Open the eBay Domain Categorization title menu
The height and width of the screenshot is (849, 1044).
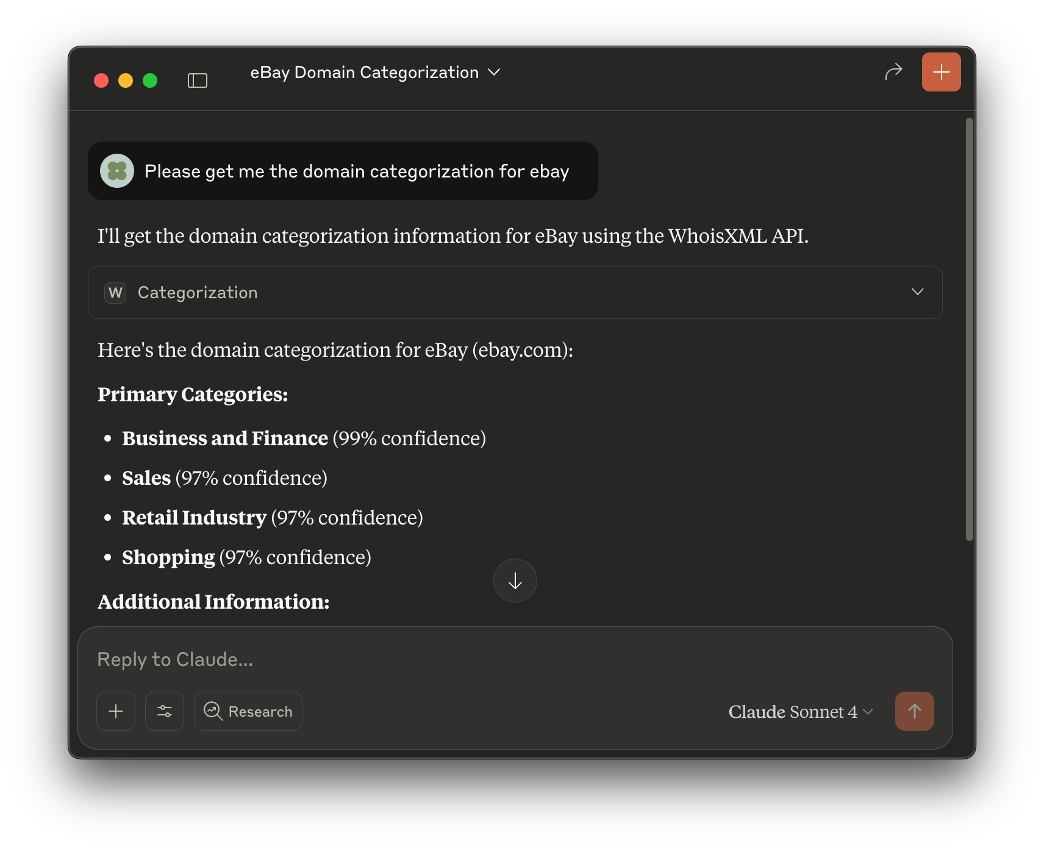pyautogui.click(x=375, y=73)
